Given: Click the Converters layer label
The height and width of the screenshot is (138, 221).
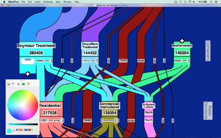Looking at the screenshot, I should pos(208,51).
